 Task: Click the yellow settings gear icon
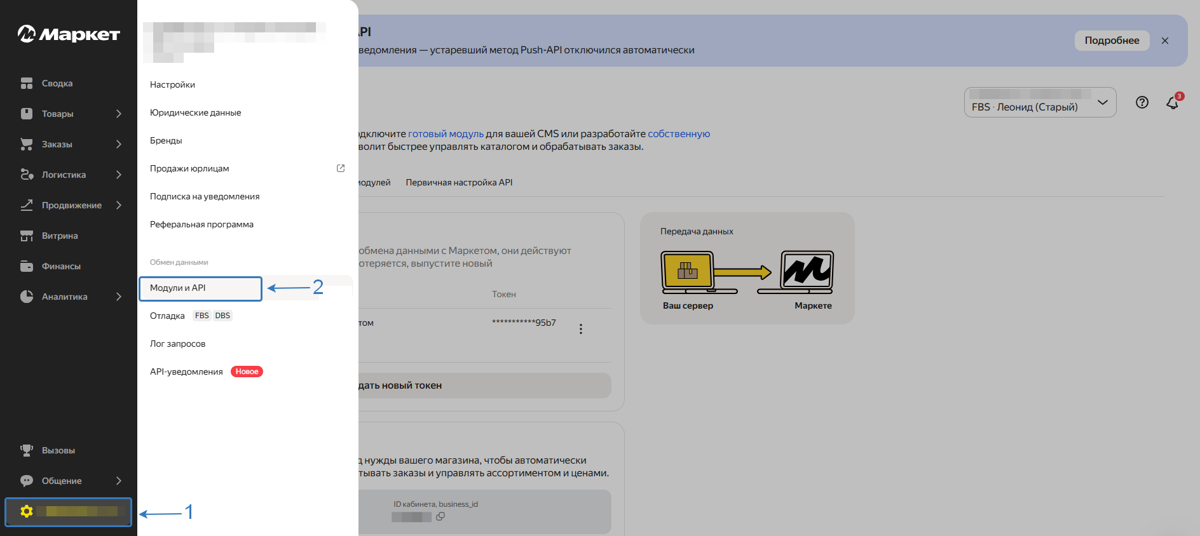click(x=27, y=511)
